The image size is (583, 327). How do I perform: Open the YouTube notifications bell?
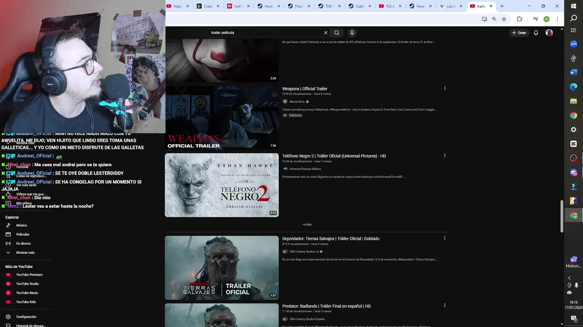(x=536, y=33)
